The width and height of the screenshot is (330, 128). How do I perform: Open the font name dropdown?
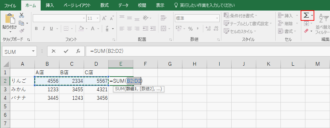[84, 18]
